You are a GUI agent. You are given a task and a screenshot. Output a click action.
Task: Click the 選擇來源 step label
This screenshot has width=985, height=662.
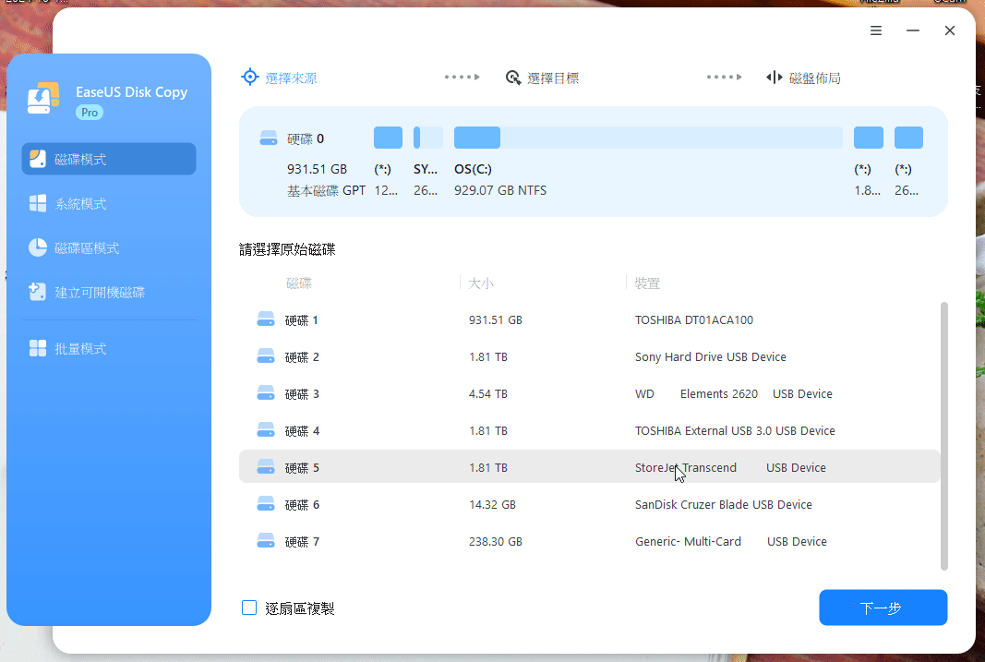point(291,78)
